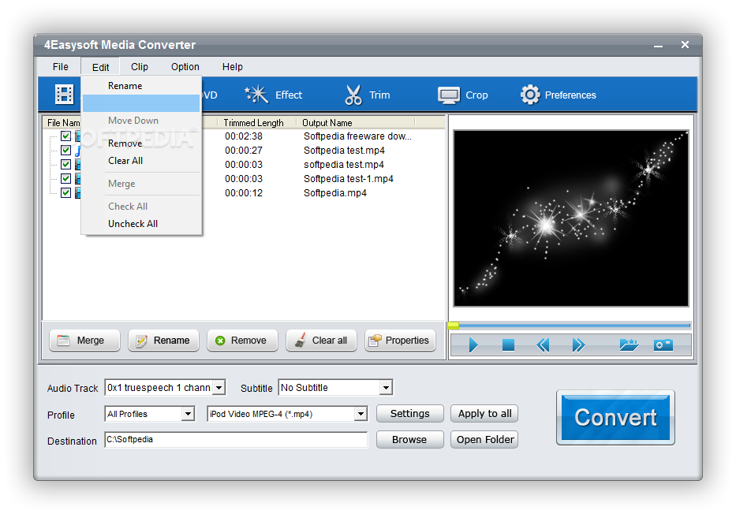Screen dimensions: 736x514
Task: Play the preview video
Action: pos(473,345)
